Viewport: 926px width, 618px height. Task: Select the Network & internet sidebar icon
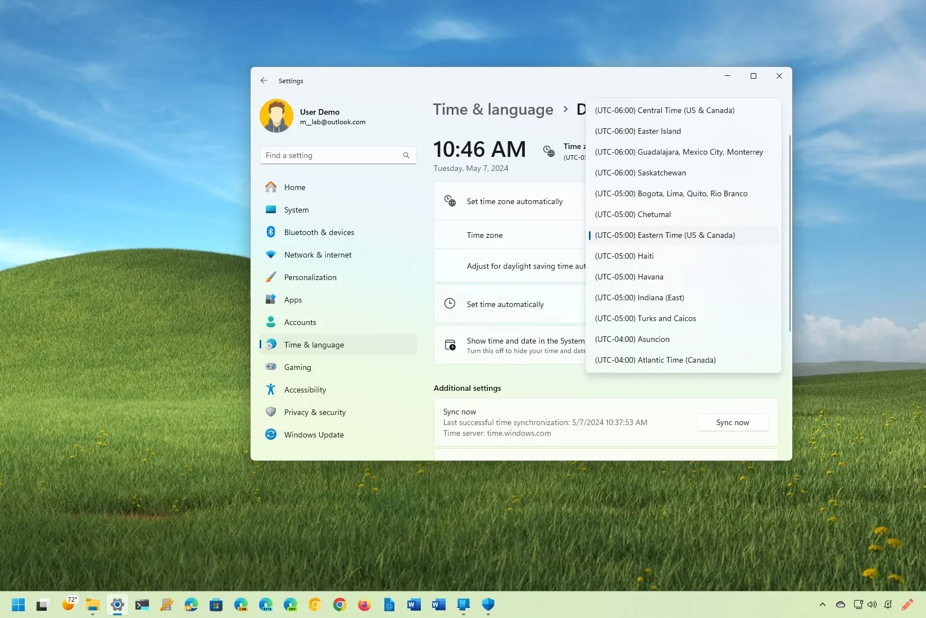click(x=271, y=255)
